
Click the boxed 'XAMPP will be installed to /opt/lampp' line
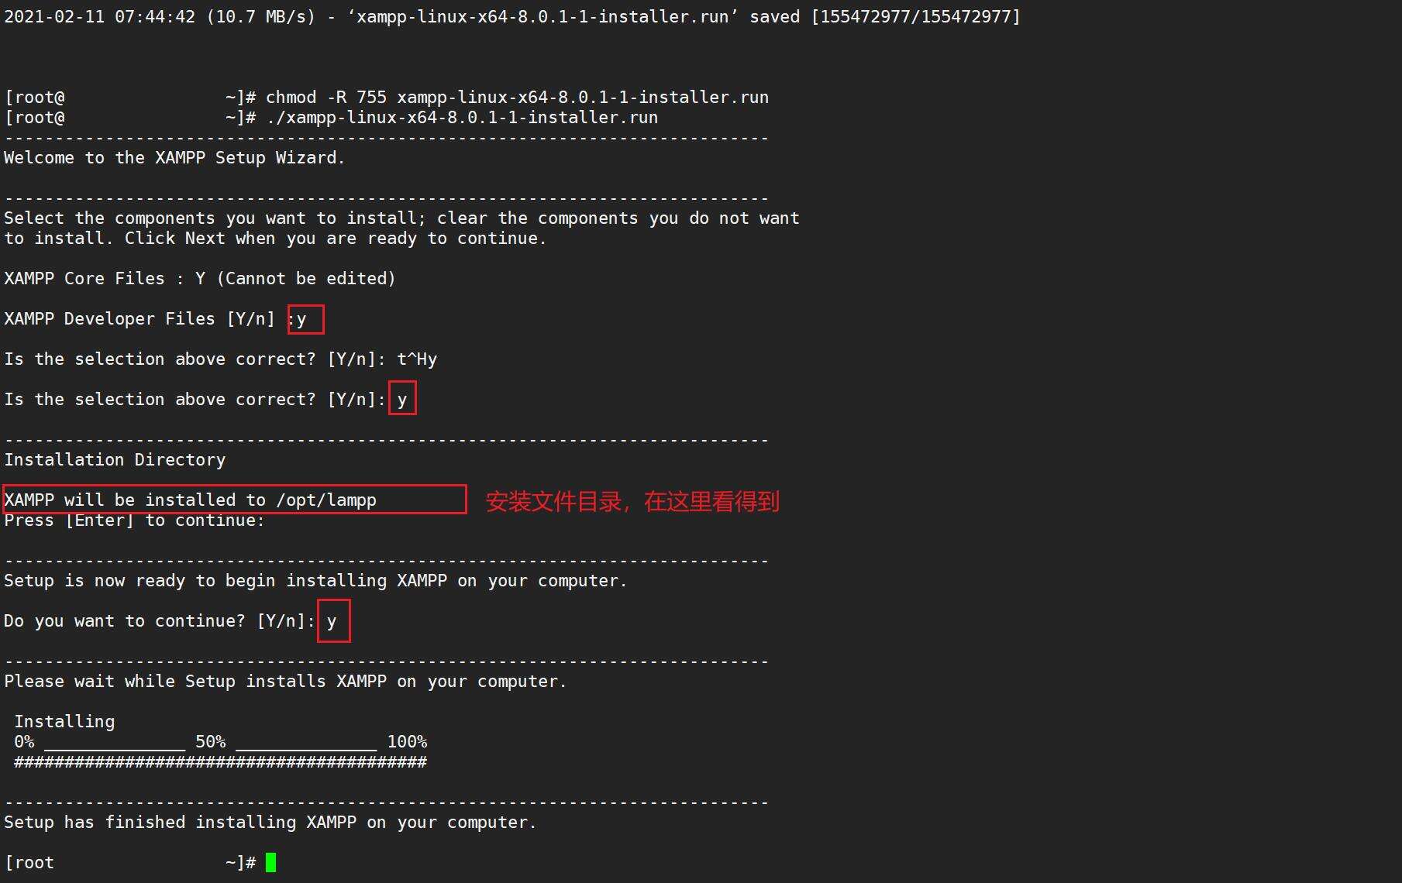[x=235, y=500]
